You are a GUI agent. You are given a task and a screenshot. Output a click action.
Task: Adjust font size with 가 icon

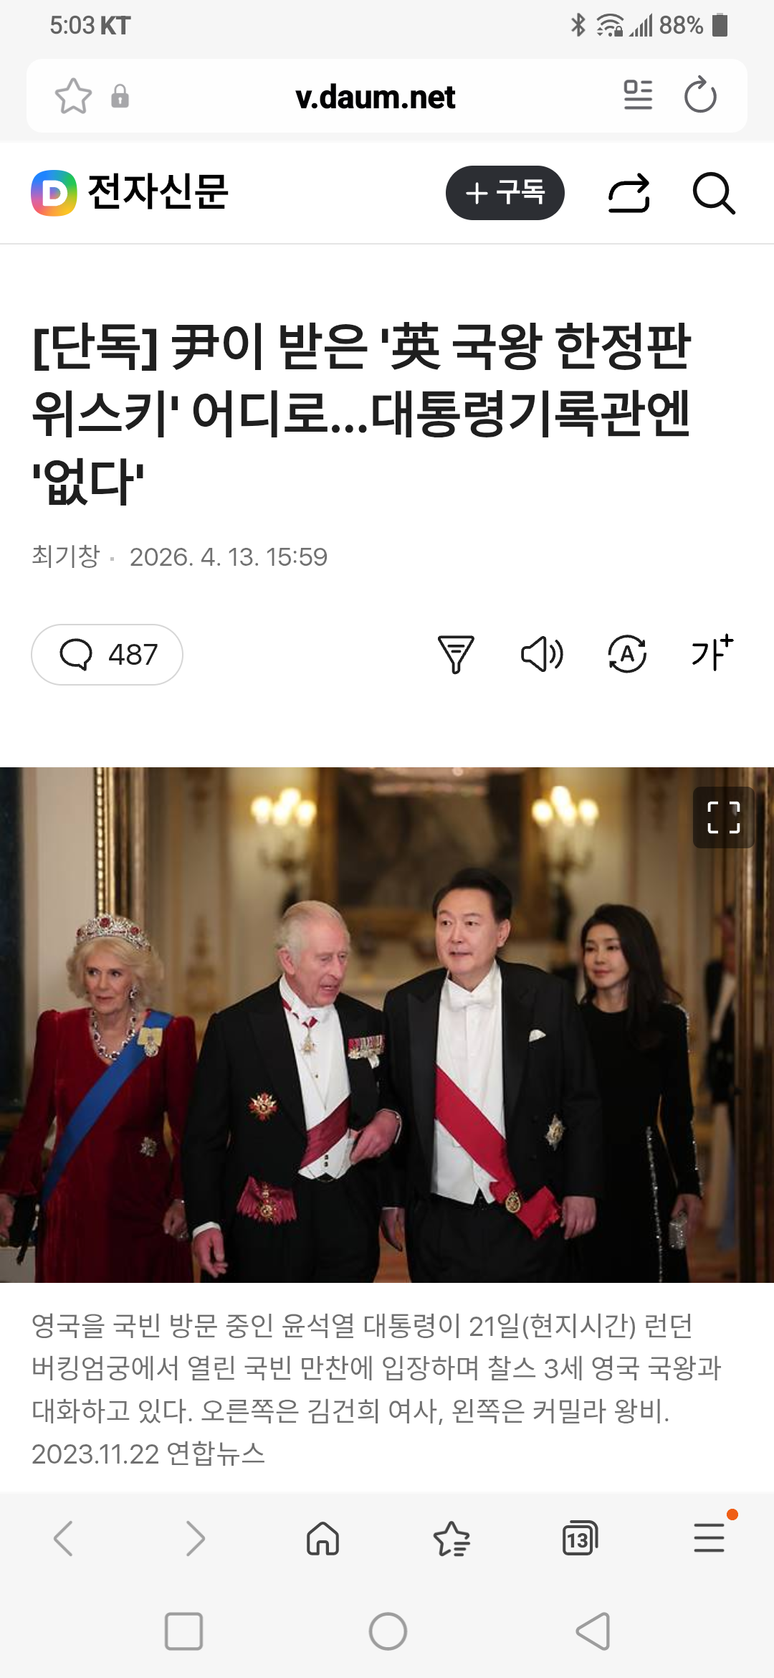point(712,653)
